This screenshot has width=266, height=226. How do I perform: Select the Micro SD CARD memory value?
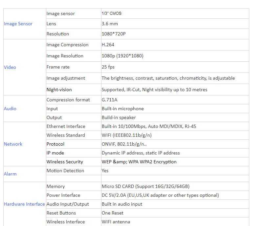(x=145, y=186)
